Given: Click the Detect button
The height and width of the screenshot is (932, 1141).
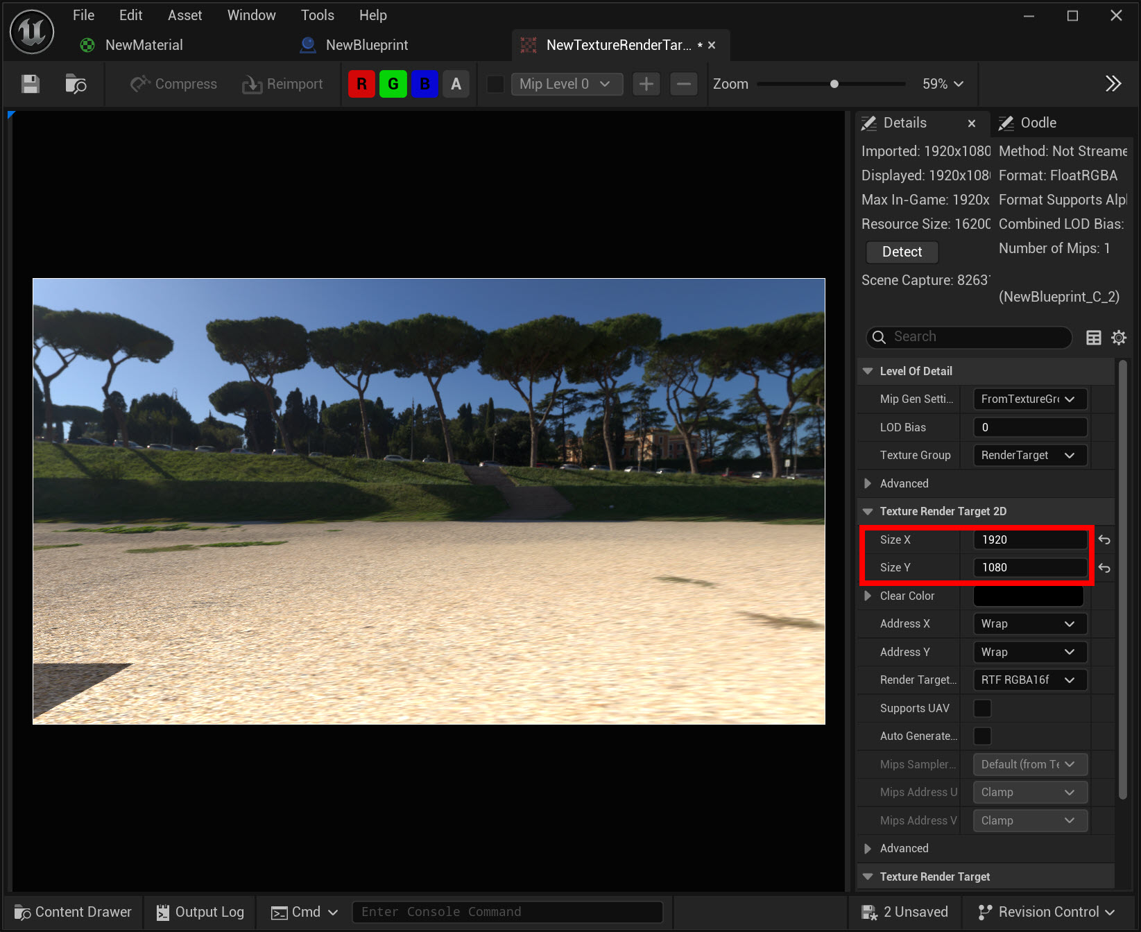Looking at the screenshot, I should (x=902, y=252).
